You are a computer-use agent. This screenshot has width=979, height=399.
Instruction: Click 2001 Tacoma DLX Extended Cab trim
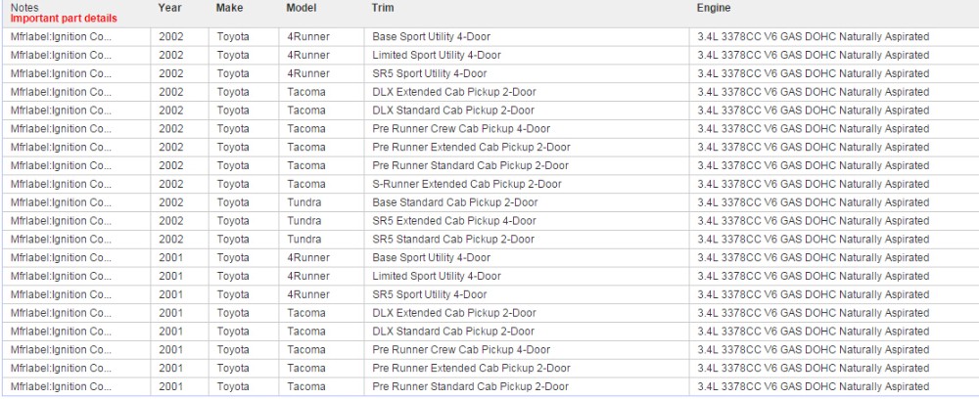[x=454, y=313]
